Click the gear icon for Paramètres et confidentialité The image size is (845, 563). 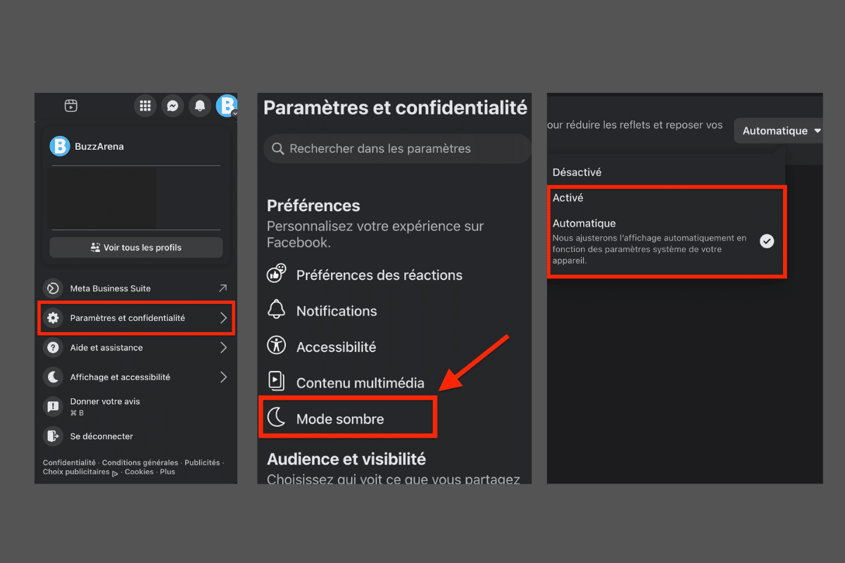click(x=53, y=318)
